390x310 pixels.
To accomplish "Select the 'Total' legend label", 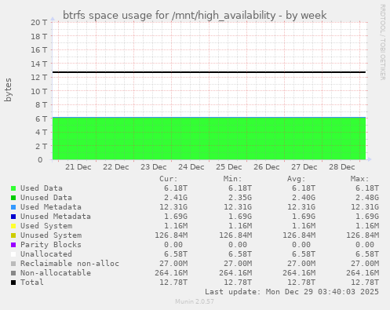I will click(32, 283).
